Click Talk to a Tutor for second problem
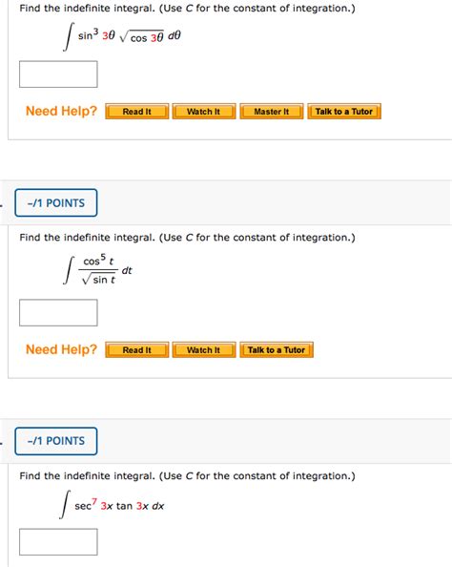Image resolution: width=452 pixels, height=567 pixels. click(x=277, y=350)
